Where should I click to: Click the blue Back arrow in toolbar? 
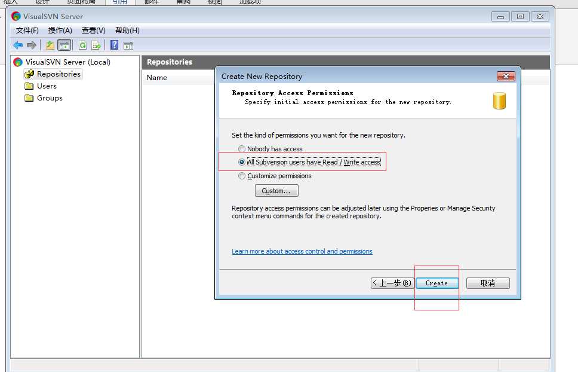tap(18, 45)
